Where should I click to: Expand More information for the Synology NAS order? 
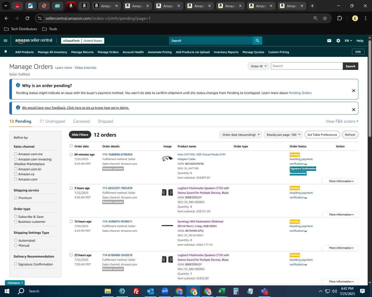coord(340,248)
